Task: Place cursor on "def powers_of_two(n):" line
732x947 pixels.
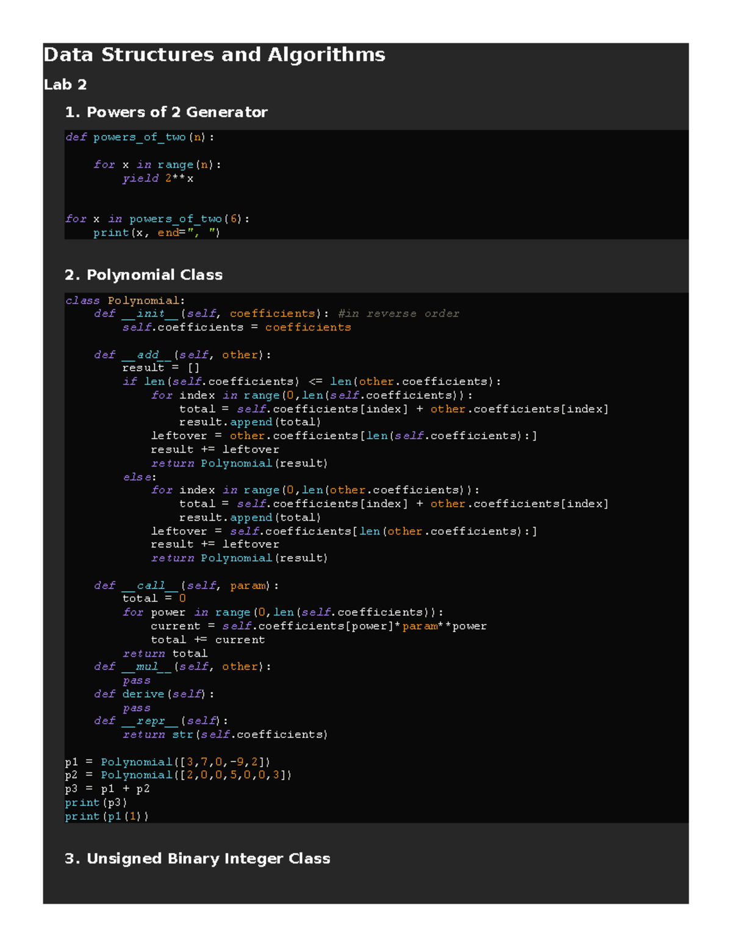Action: (x=140, y=137)
